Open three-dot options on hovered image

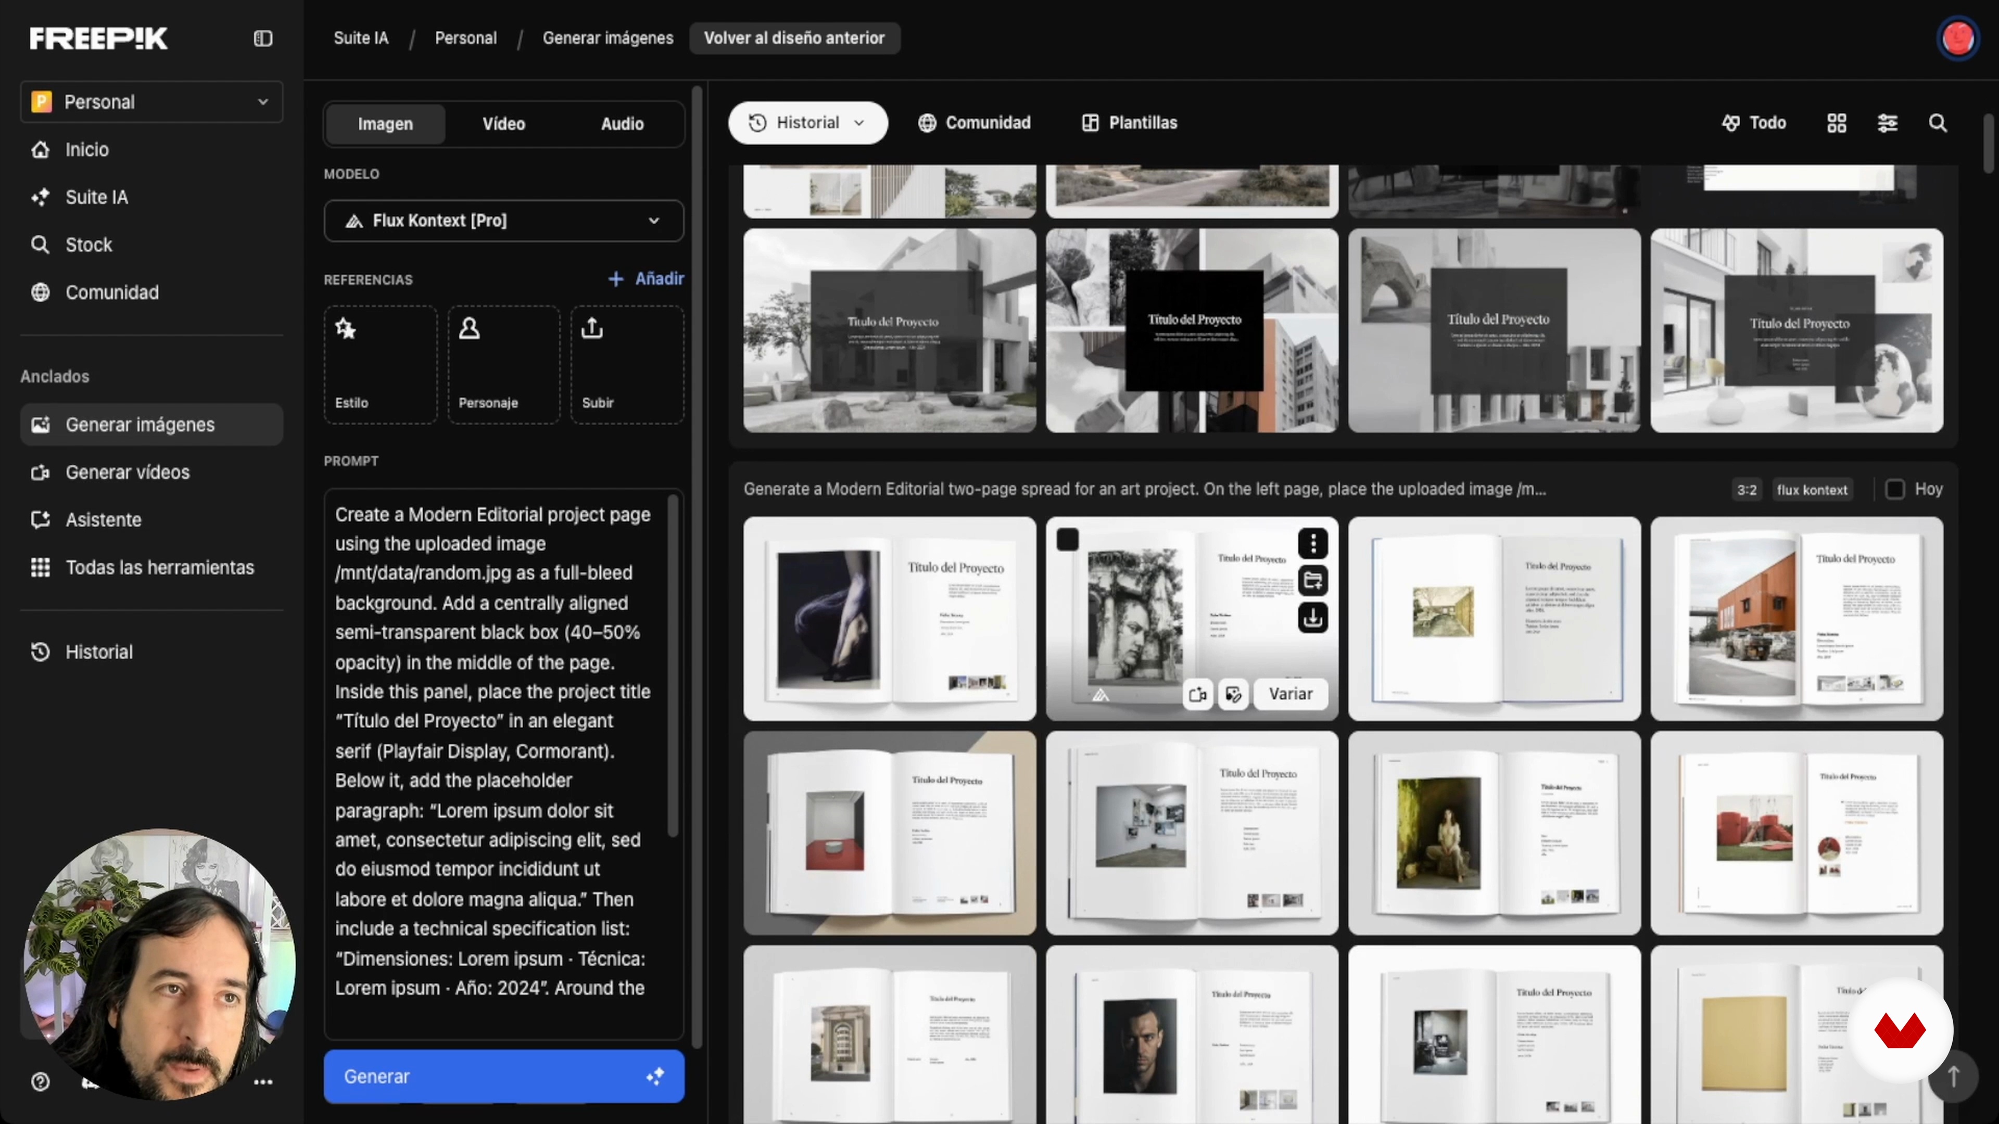click(x=1313, y=543)
